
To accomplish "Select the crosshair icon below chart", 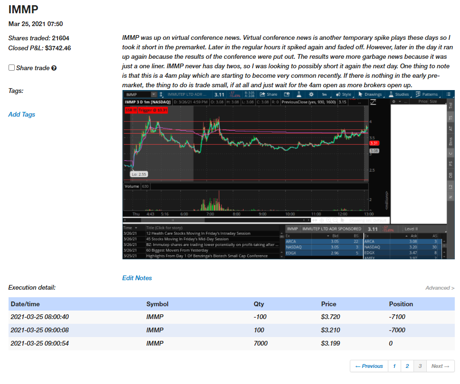I will tap(322, 220).
